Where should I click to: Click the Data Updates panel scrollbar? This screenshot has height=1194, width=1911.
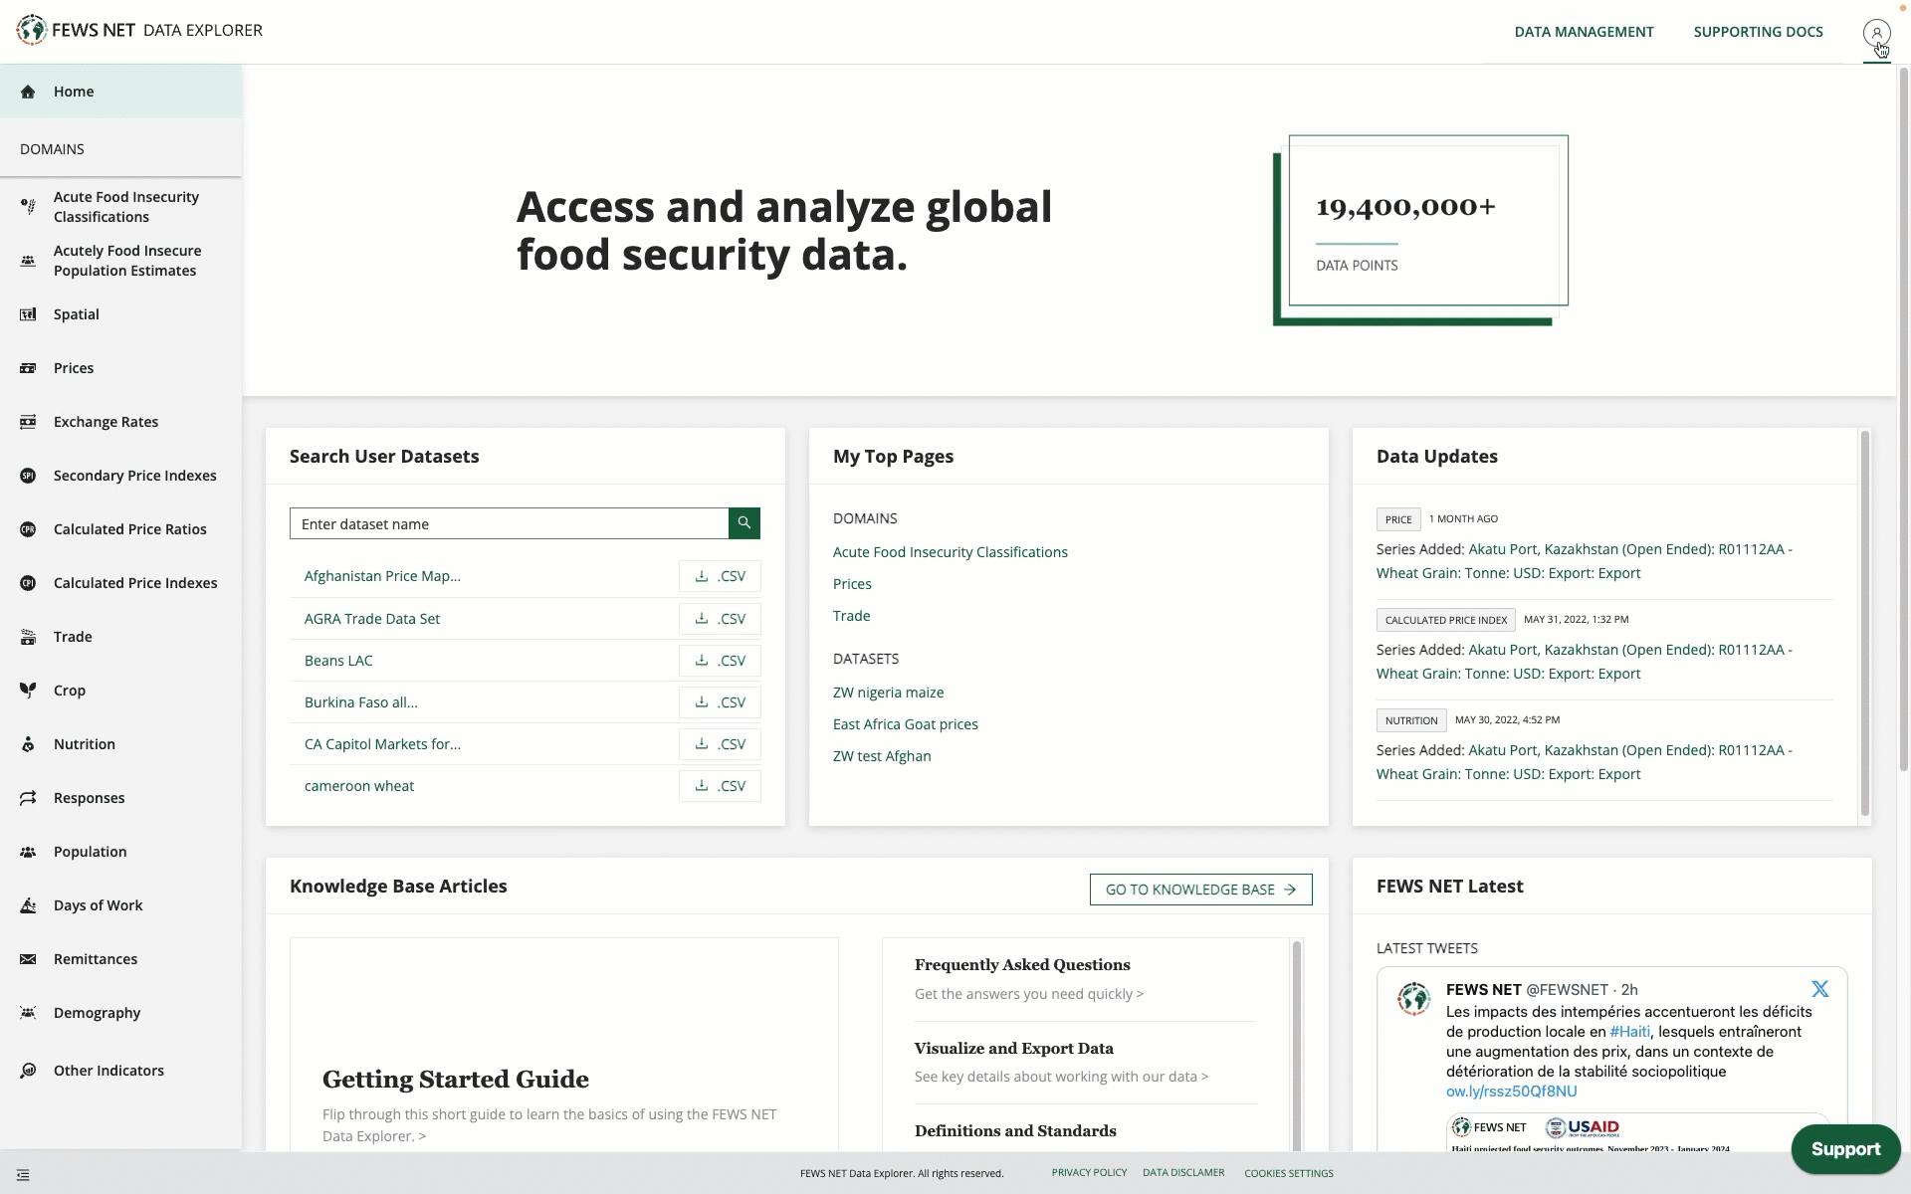click(1864, 622)
